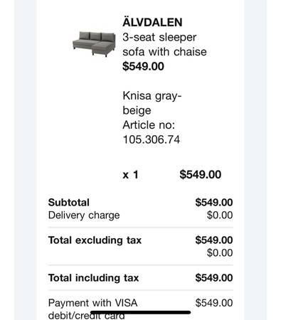Tap article number 105.306.74
The image size is (281, 320).
click(x=152, y=139)
